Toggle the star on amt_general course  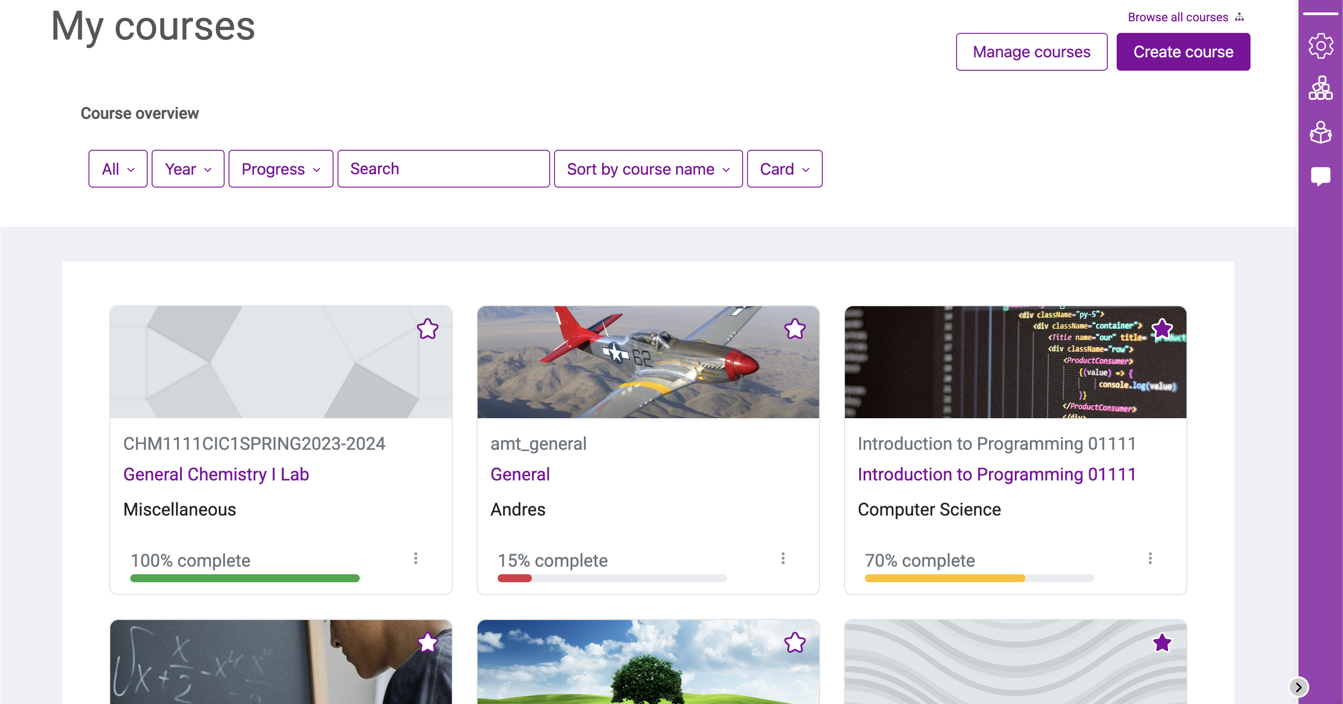click(x=795, y=329)
